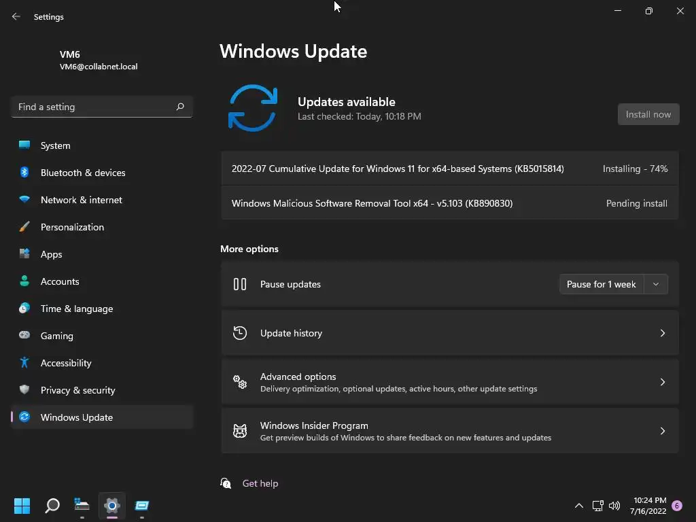Click the KB5015814 cumulative update row
Screen dimensions: 696x522
click(450, 169)
